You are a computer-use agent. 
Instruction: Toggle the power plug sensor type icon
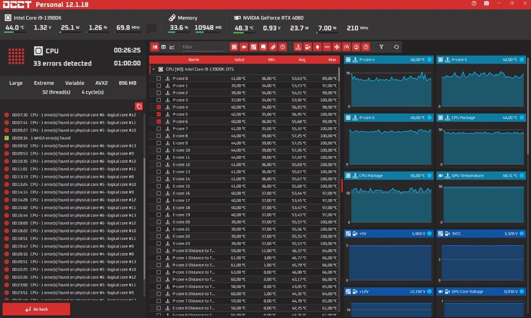pos(317,47)
